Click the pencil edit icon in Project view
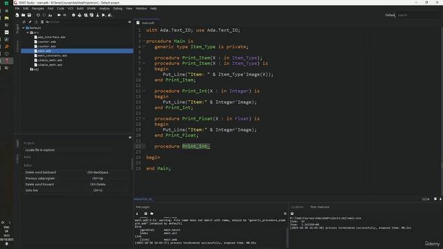Viewport: 443px width, 249px height. [30, 21]
